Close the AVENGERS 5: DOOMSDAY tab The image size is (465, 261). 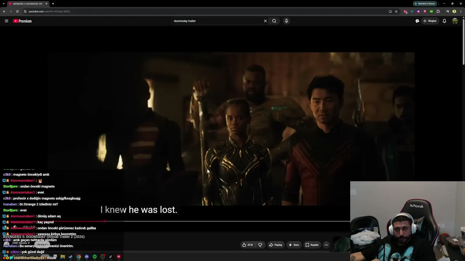click(46, 4)
